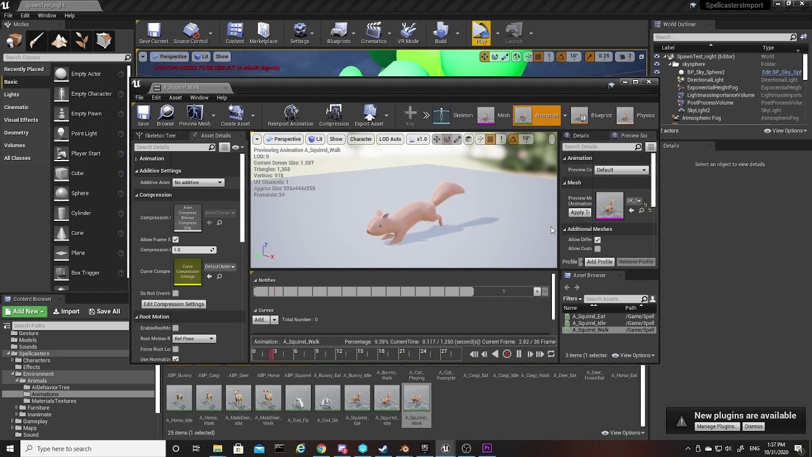Open Cinematics in the main toolbar
The image size is (812, 457).
374,34
